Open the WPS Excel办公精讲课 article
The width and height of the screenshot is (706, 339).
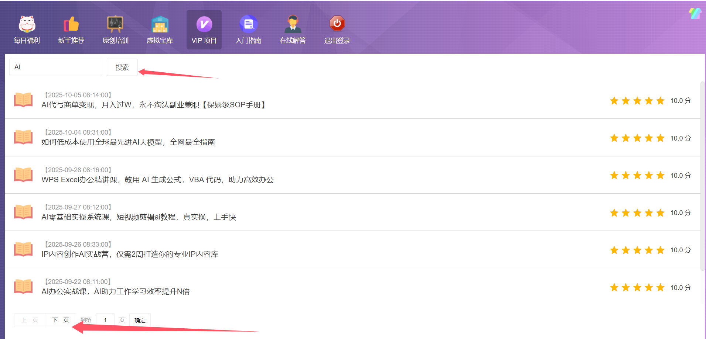click(157, 180)
